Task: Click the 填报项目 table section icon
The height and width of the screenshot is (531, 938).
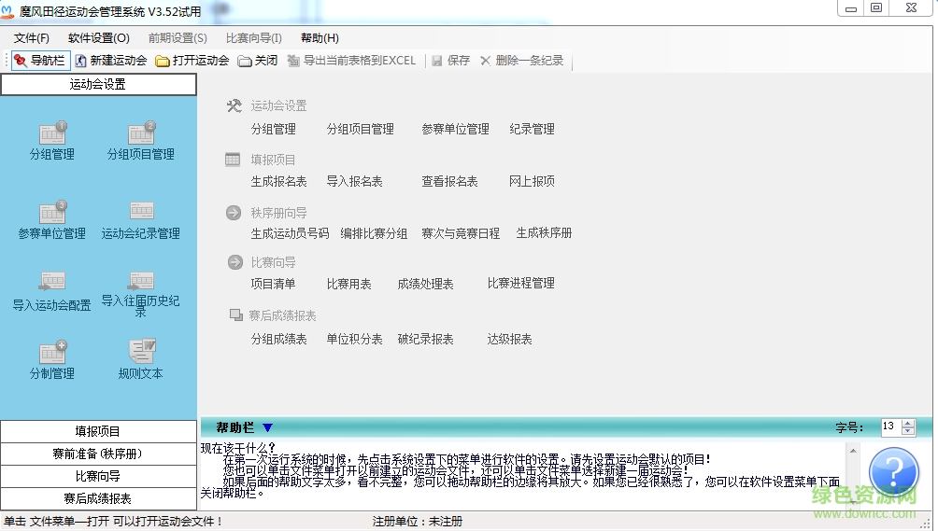Action: (233, 160)
